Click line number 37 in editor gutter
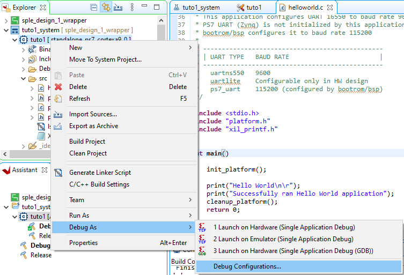The height and width of the screenshot is (275, 404). (181, 25)
